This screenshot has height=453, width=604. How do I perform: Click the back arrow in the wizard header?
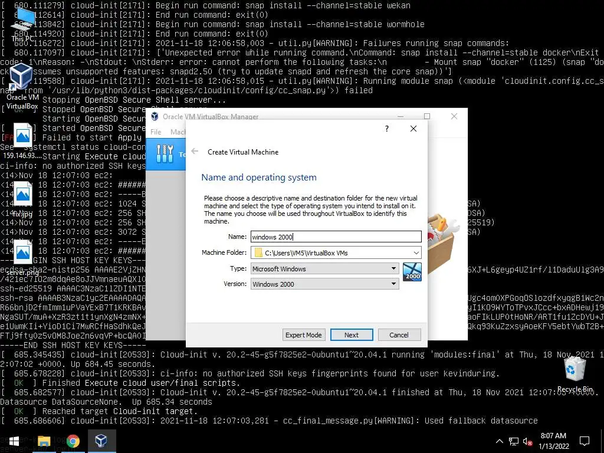click(195, 152)
